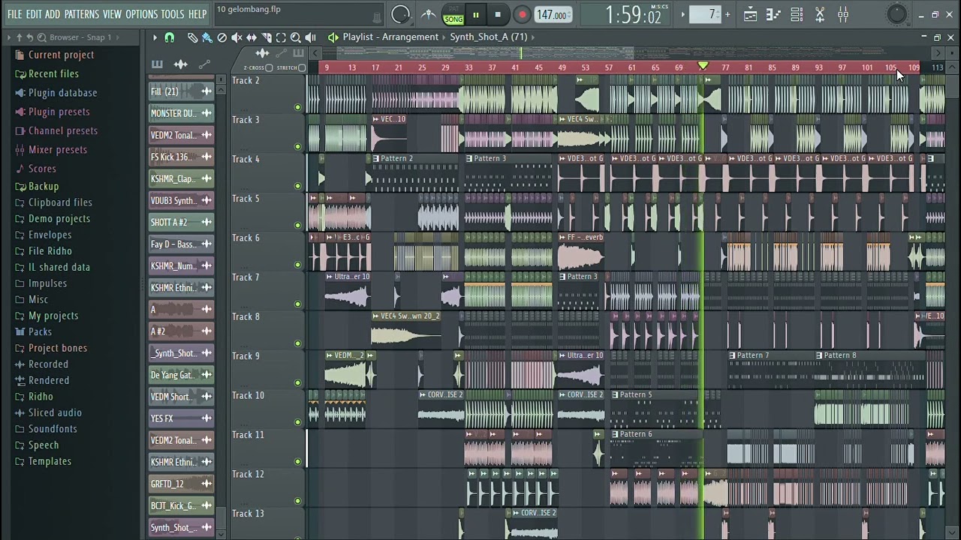Click the browser undo arrow icon
Screen dimensions: 961x540
(x=30, y=37)
